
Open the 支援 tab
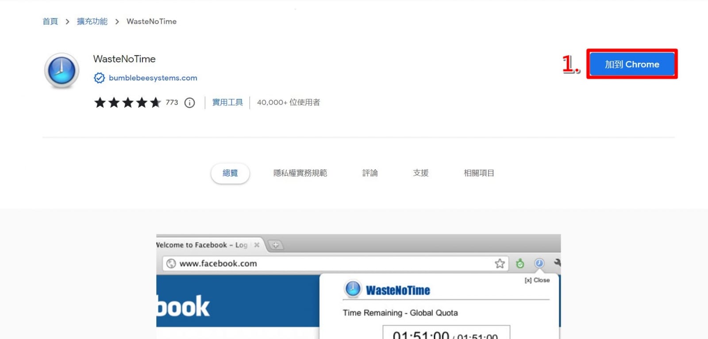[x=421, y=173]
